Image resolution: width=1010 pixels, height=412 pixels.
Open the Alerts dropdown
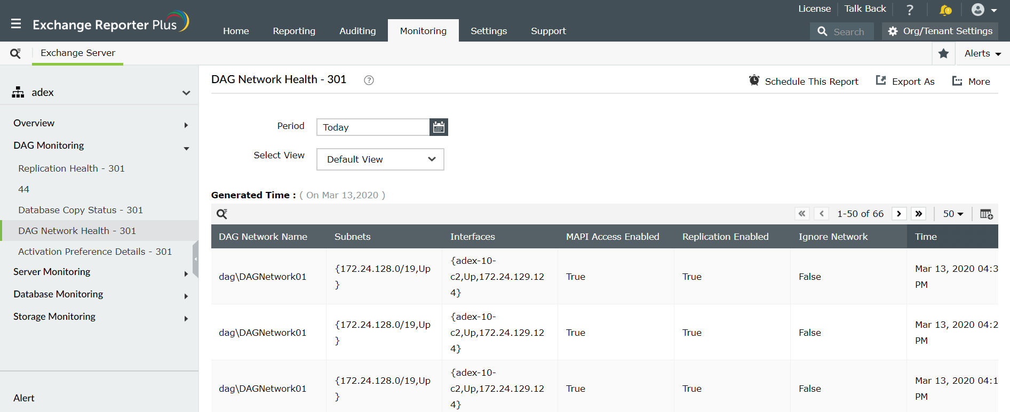point(983,53)
